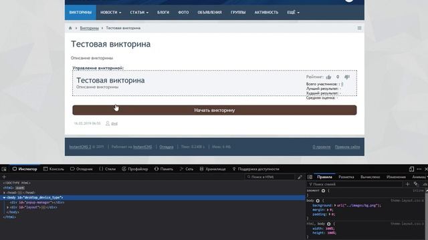428x240 pixels.
Task: Click the ellipsis badge in the head element
Action: click(x=19, y=193)
